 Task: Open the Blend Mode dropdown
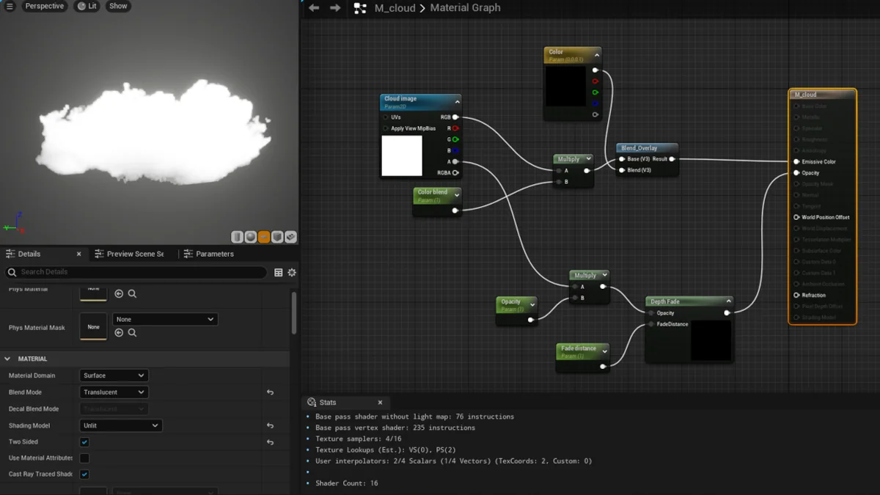click(114, 392)
